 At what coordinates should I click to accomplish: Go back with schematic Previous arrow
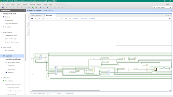32,19
